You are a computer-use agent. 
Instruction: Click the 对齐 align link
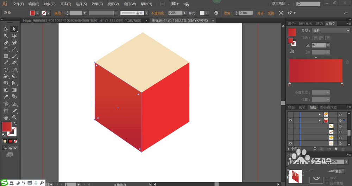click(260, 13)
